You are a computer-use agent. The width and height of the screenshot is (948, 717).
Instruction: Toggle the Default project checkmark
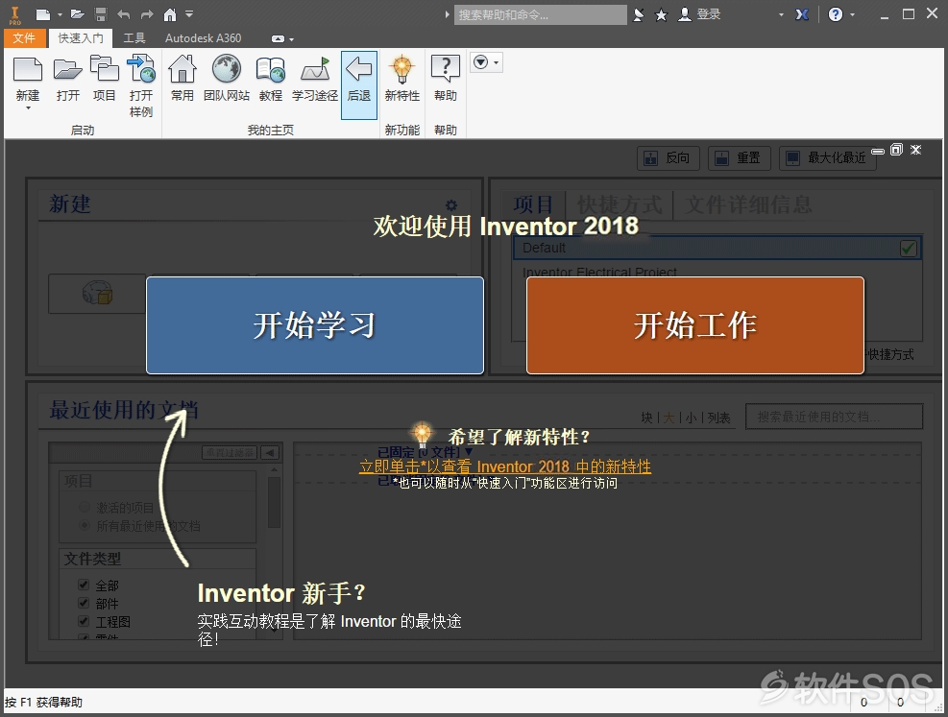908,249
